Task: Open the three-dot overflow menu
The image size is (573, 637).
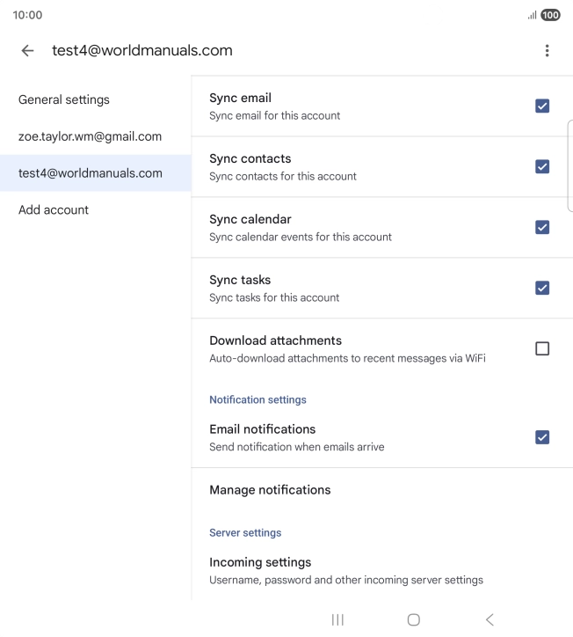Action: [x=547, y=51]
